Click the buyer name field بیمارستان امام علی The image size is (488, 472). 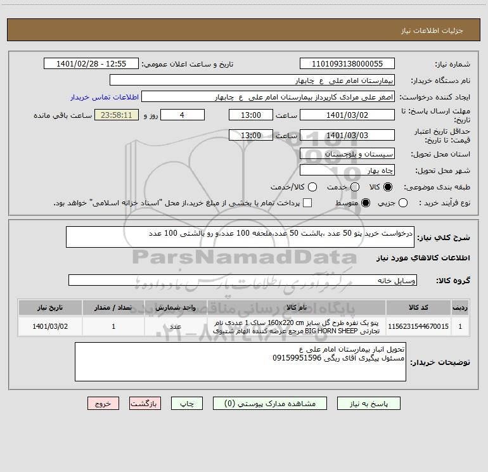252,80
